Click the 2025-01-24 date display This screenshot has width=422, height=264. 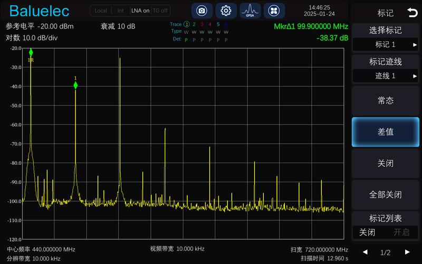319,14
